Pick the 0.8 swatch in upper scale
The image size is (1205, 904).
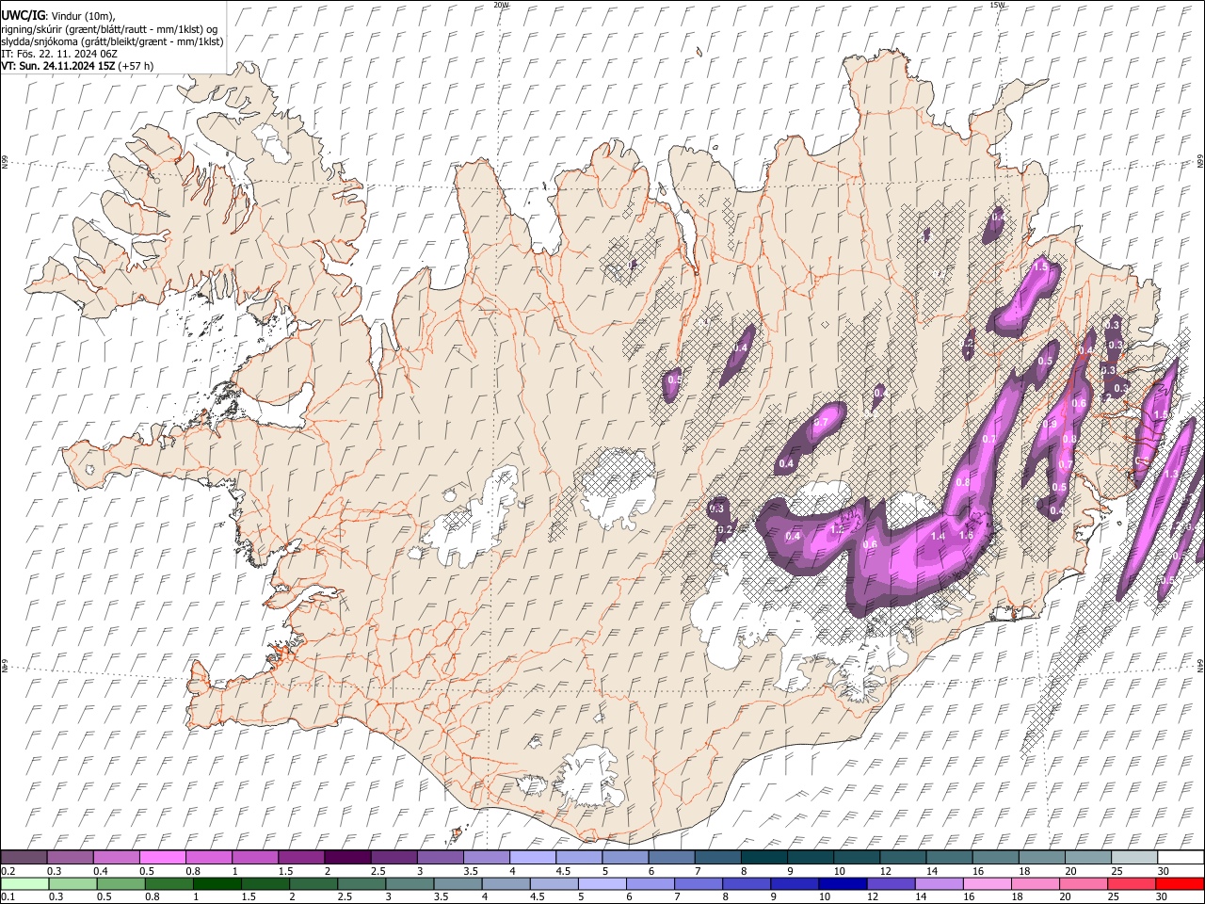209,857
